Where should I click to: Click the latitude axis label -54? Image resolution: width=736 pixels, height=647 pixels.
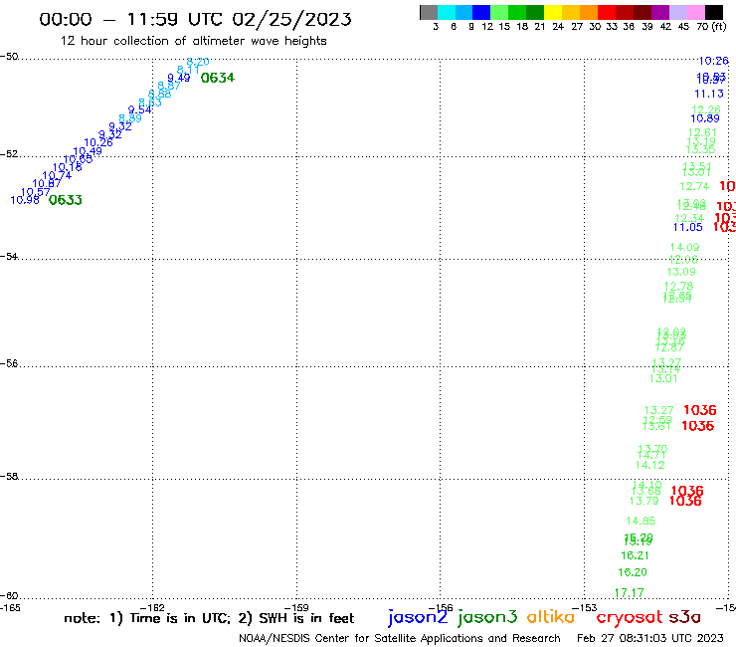(x=9, y=257)
